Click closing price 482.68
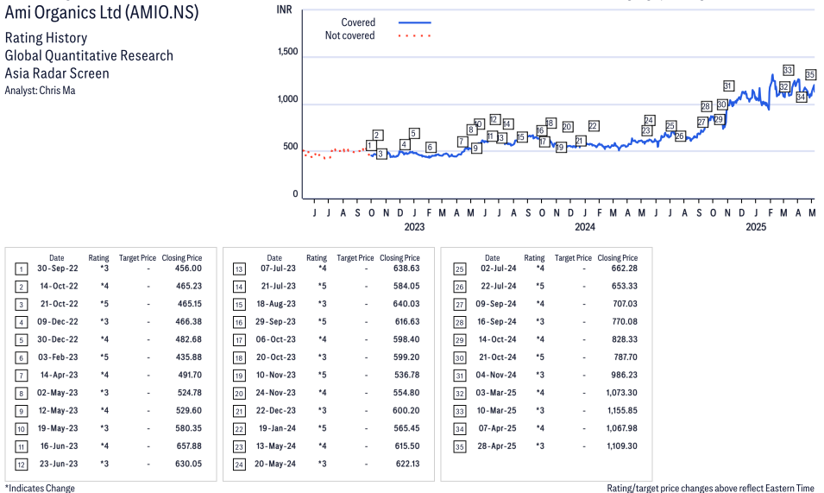Image resolution: width=824 pixels, height=493 pixels. [x=189, y=339]
